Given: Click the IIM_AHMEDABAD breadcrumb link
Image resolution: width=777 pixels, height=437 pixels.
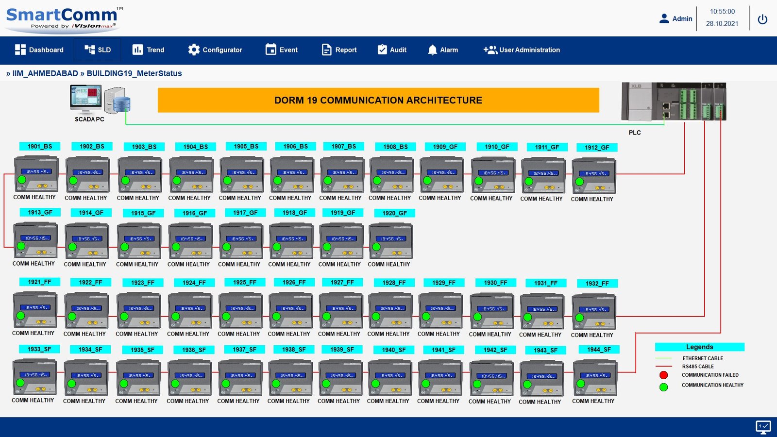Looking at the screenshot, I should coord(45,73).
